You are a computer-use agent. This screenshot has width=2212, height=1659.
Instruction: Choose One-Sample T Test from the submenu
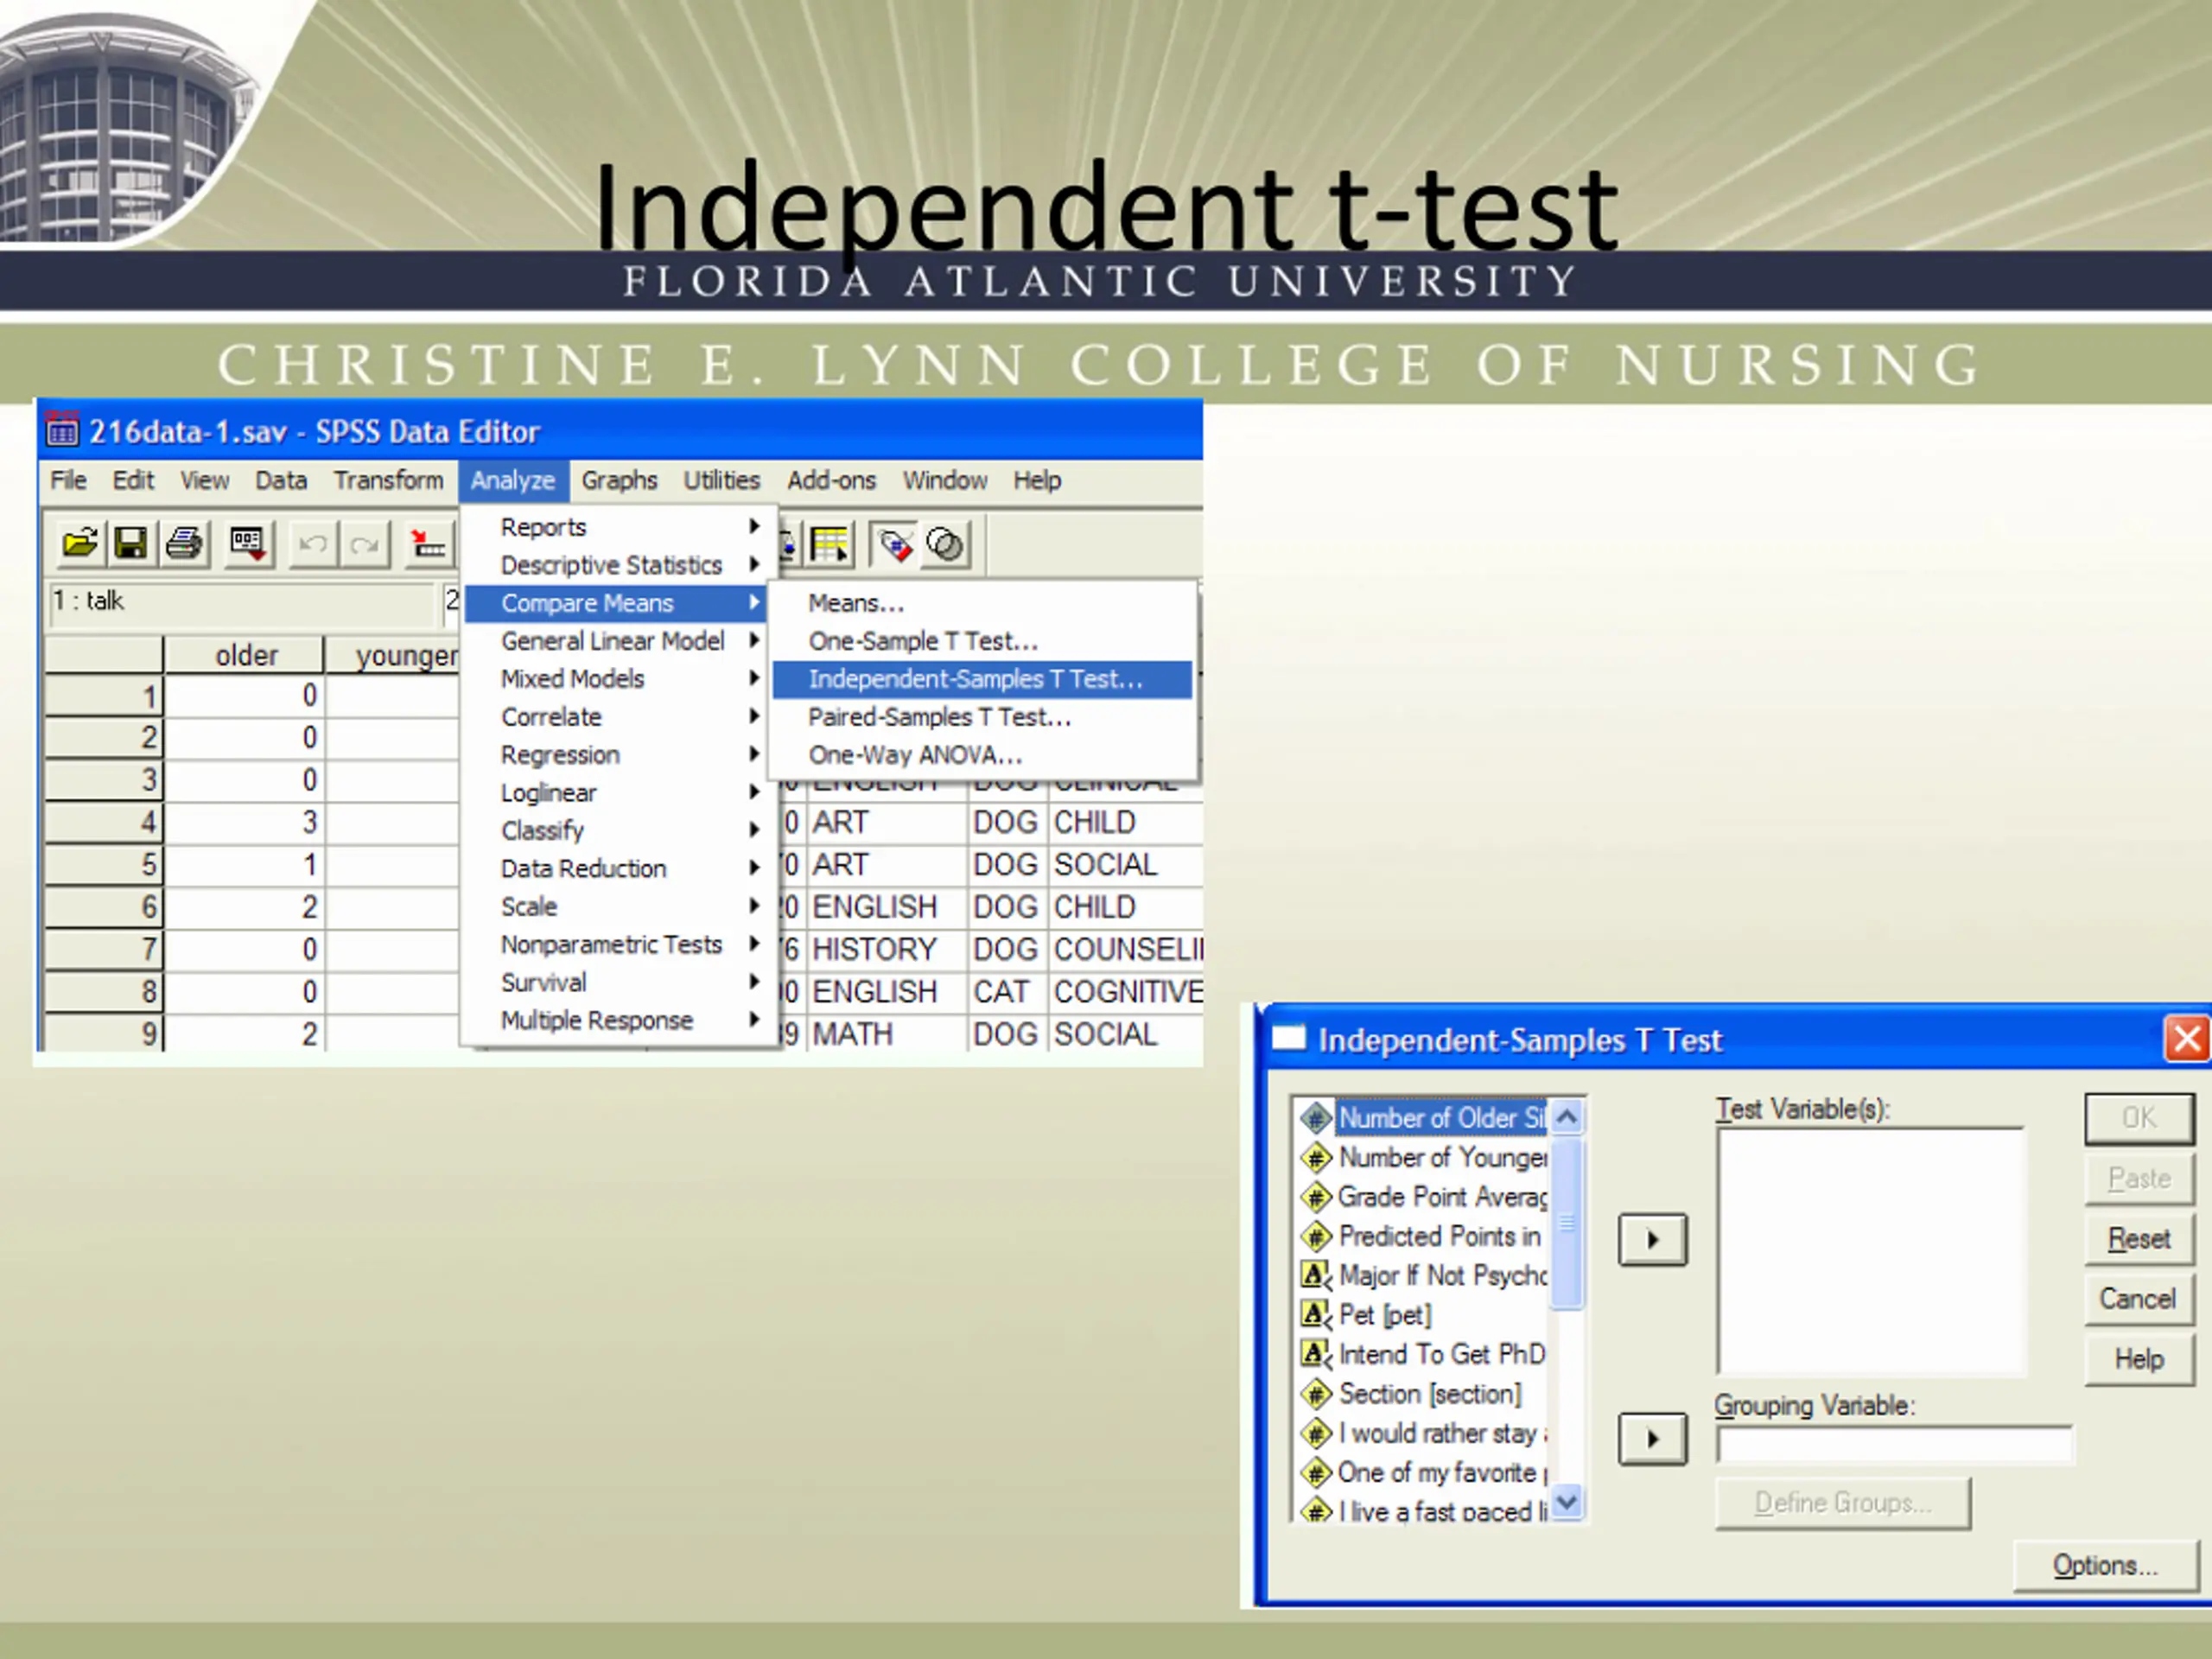click(x=982, y=641)
